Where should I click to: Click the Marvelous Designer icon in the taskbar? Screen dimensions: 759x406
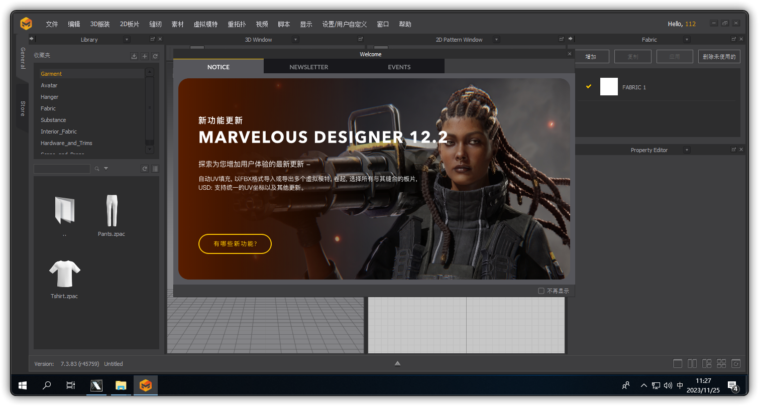[x=145, y=385]
